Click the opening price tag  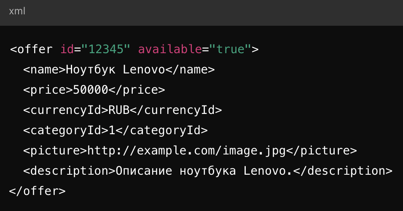(48, 90)
